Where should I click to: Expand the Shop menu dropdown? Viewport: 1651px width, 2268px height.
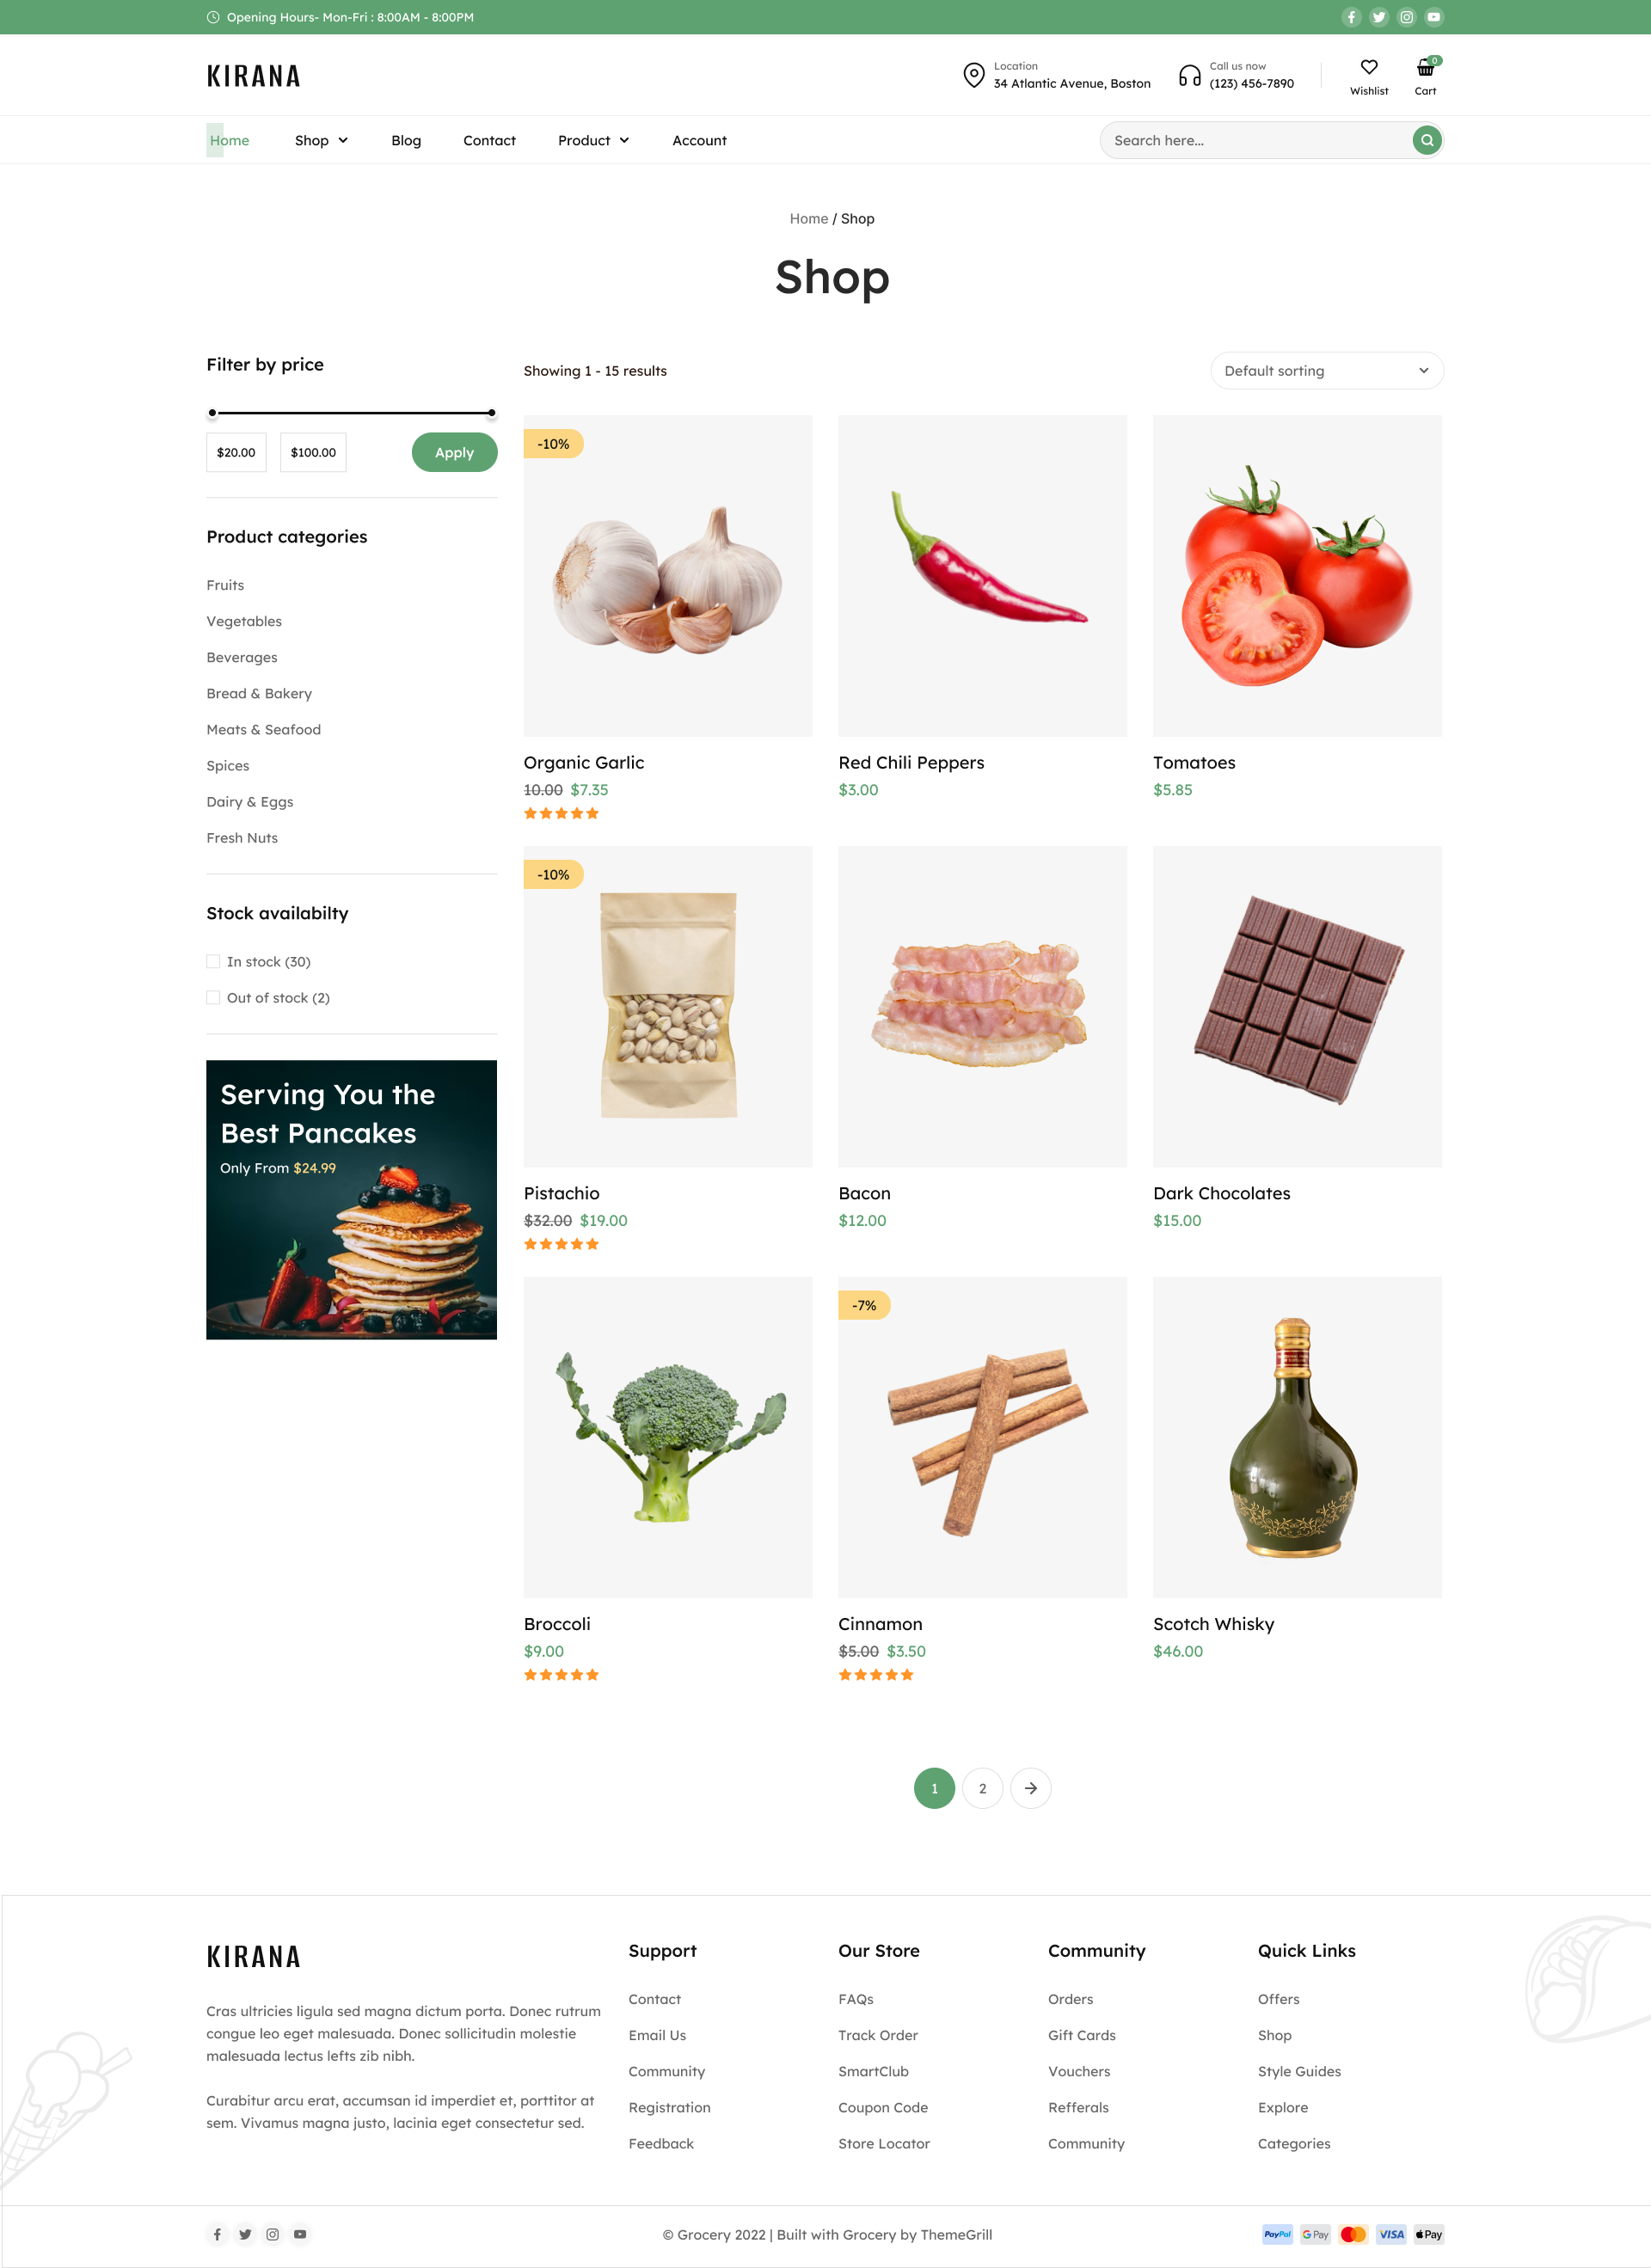pyautogui.click(x=321, y=140)
